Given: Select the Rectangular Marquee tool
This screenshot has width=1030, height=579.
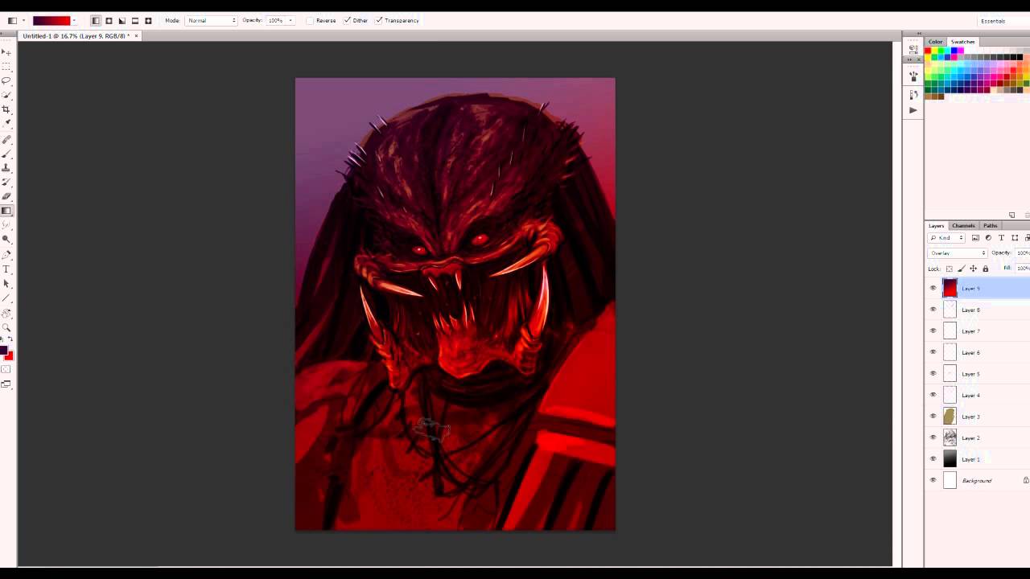Looking at the screenshot, I should point(6,67).
